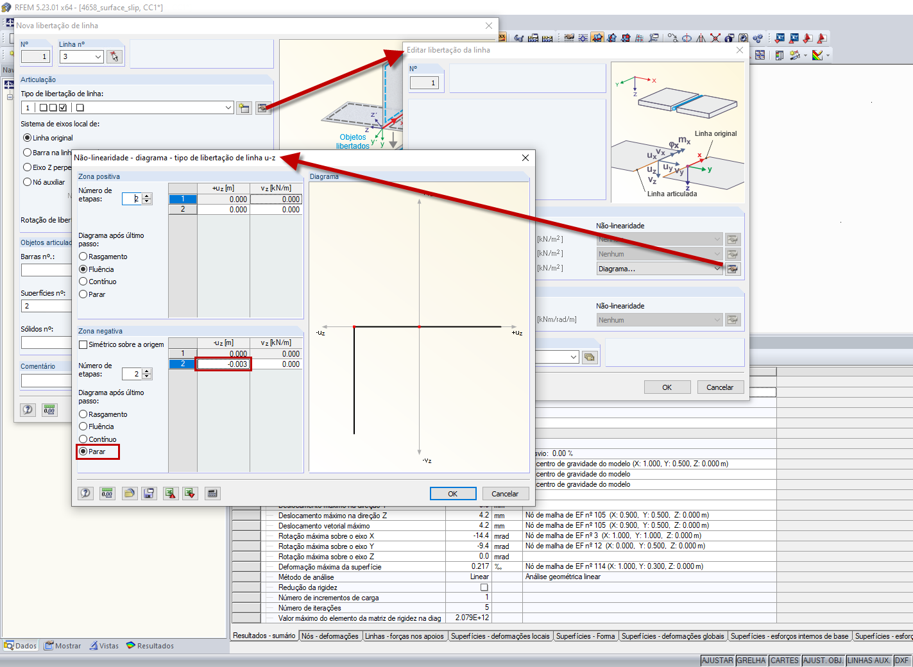Viewport: 913px width, 667px height.
Task: Click the Superfícies nº input field
Action: [46, 306]
